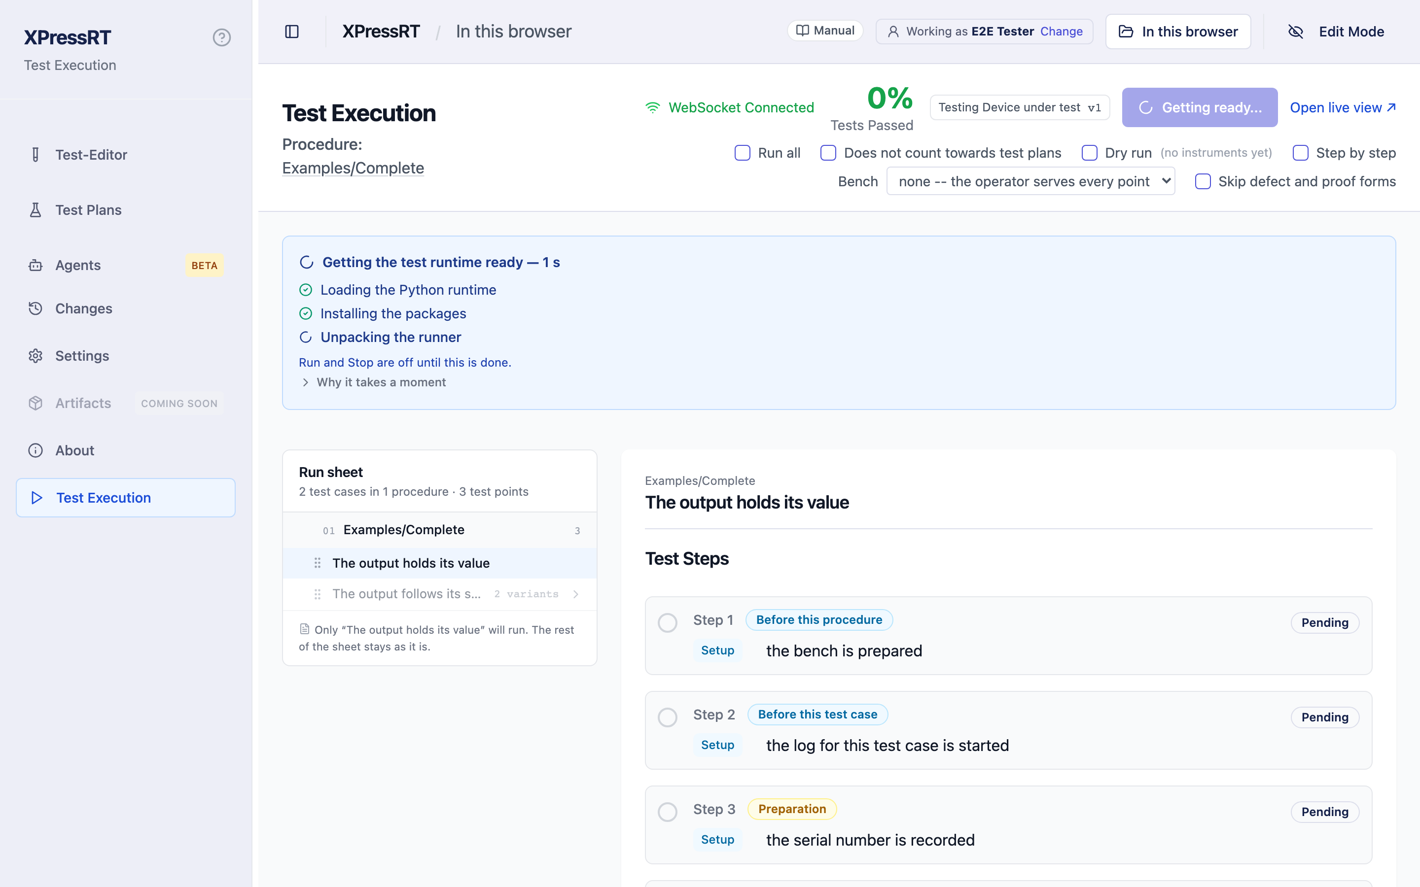Click Examples/Complete row in Run sheet
This screenshot has width=1420, height=887.
pos(439,530)
